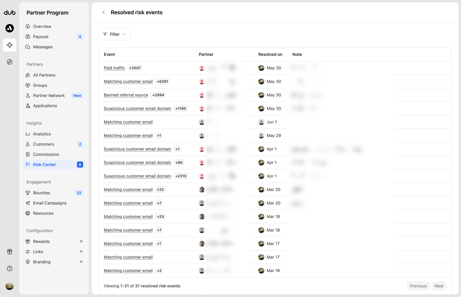Open Bounties page
Screen dimensions: 461x297
click(x=54, y=193)
